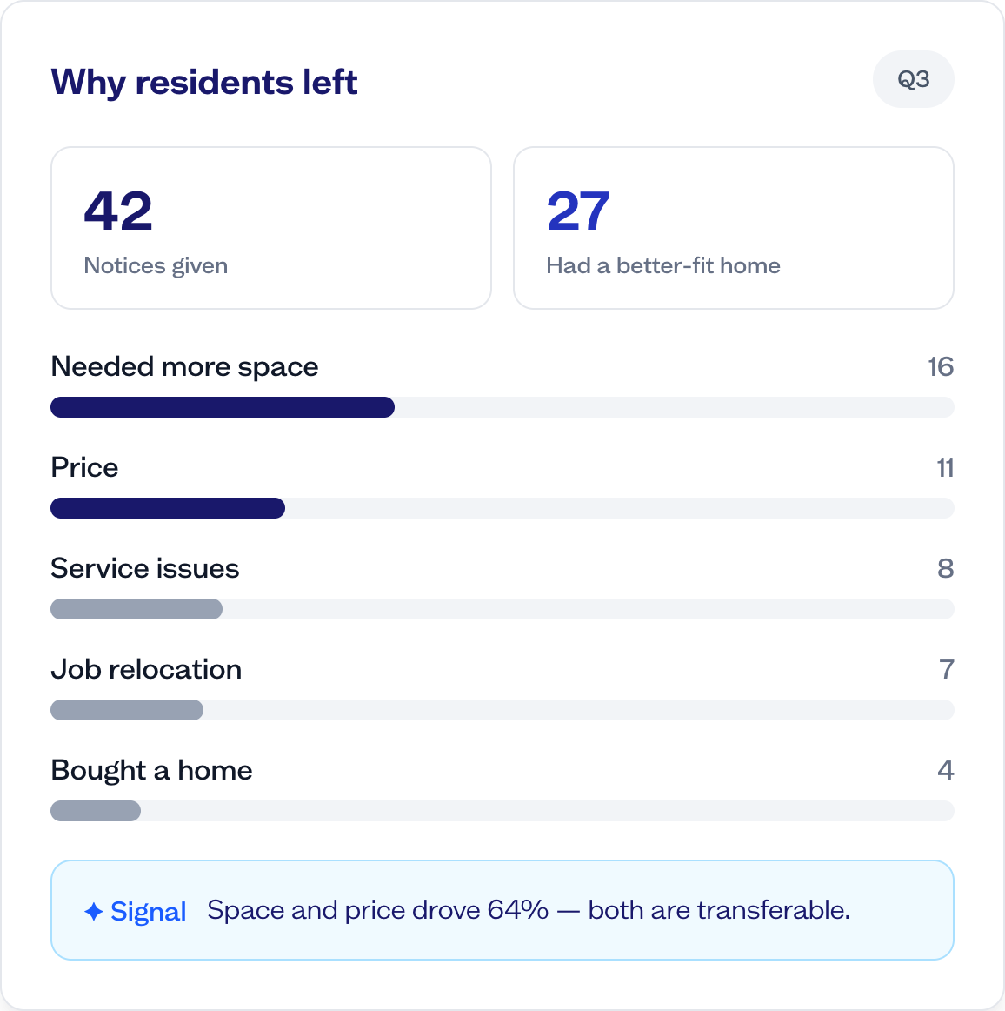Click the Price progress bar
1005x1011 pixels.
click(x=503, y=508)
